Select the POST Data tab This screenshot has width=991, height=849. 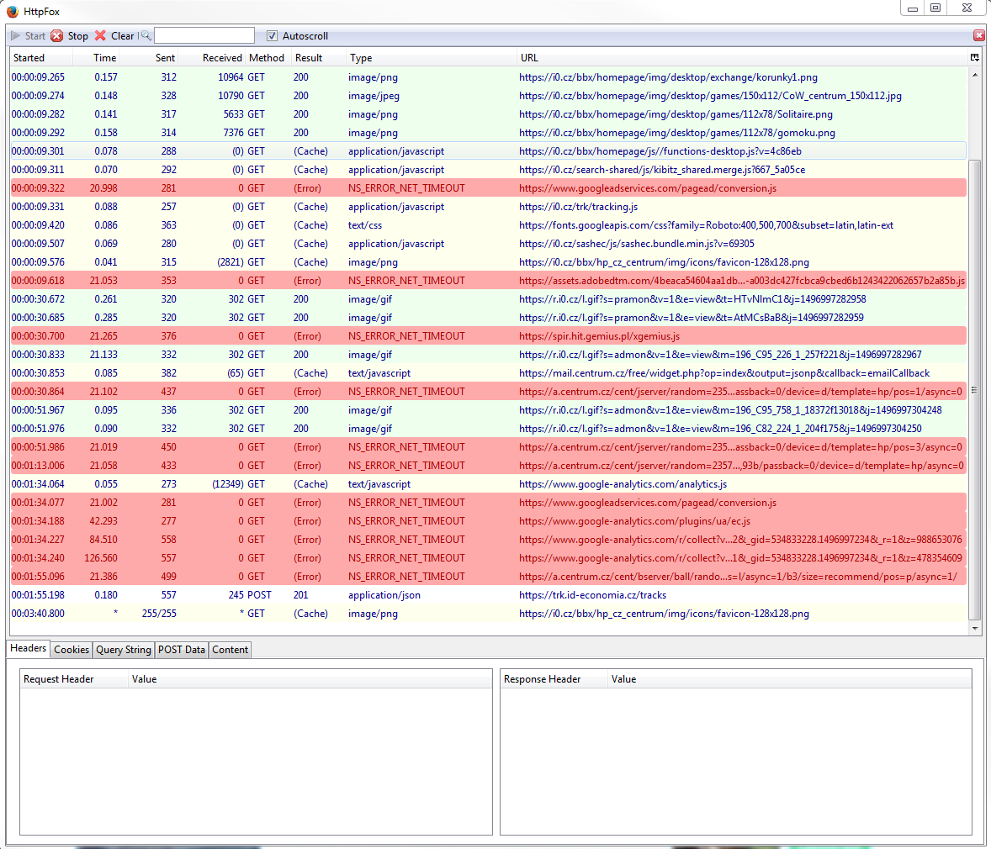182,650
